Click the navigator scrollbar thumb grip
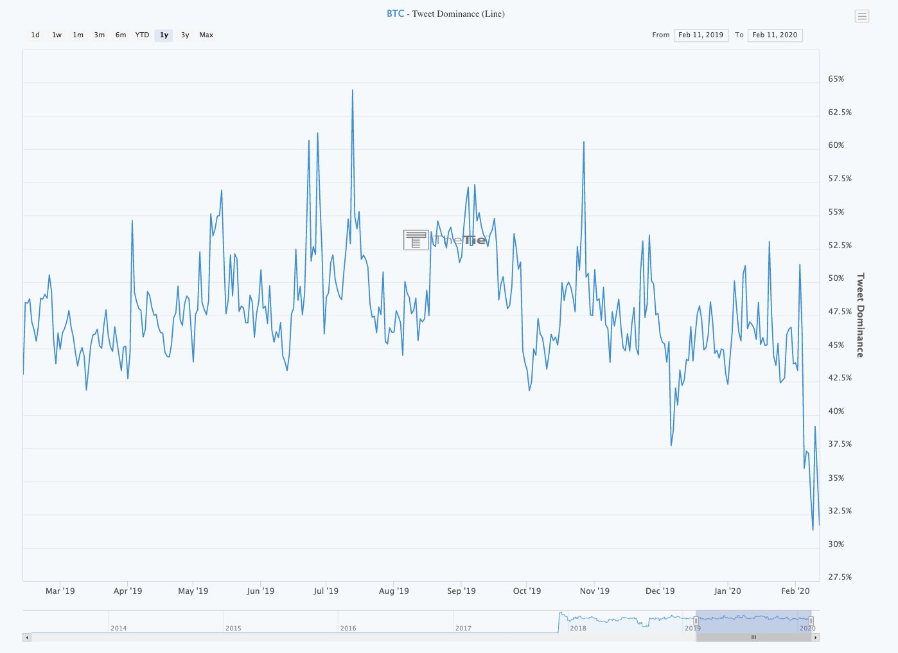 [753, 638]
